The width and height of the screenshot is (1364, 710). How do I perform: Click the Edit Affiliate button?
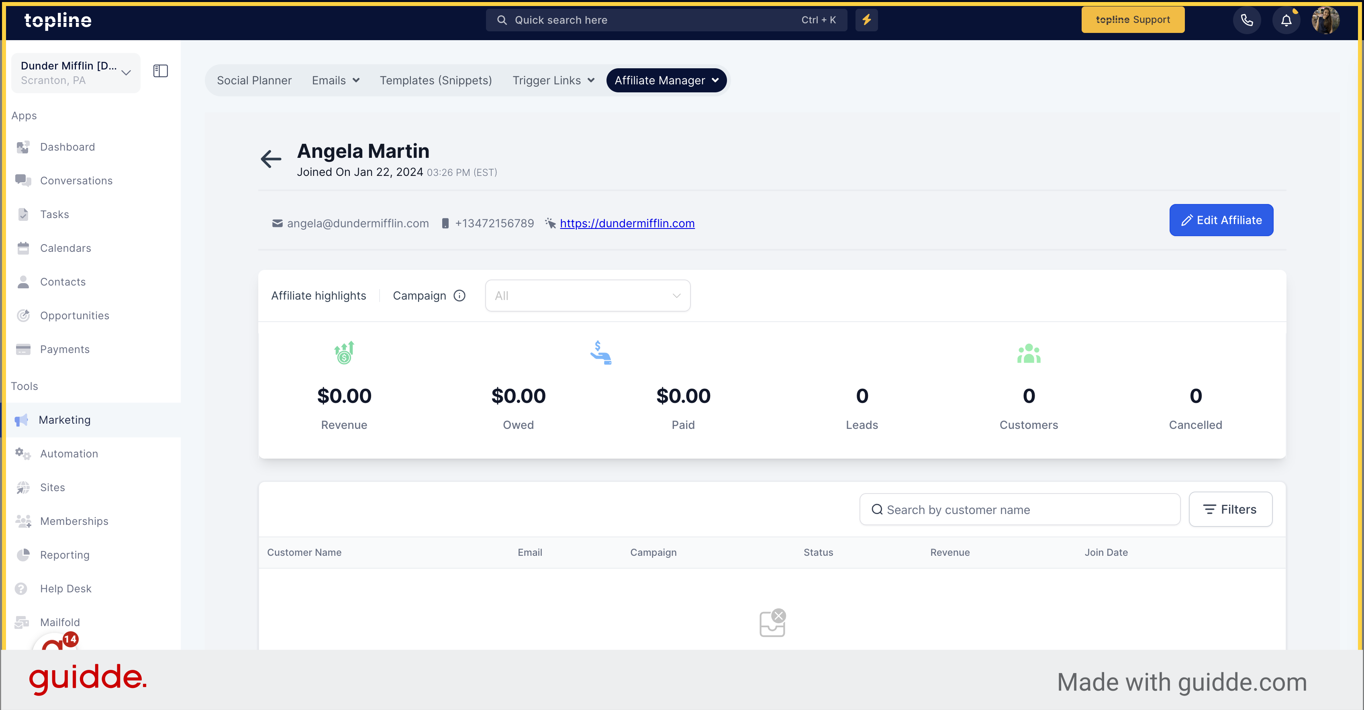coord(1222,220)
